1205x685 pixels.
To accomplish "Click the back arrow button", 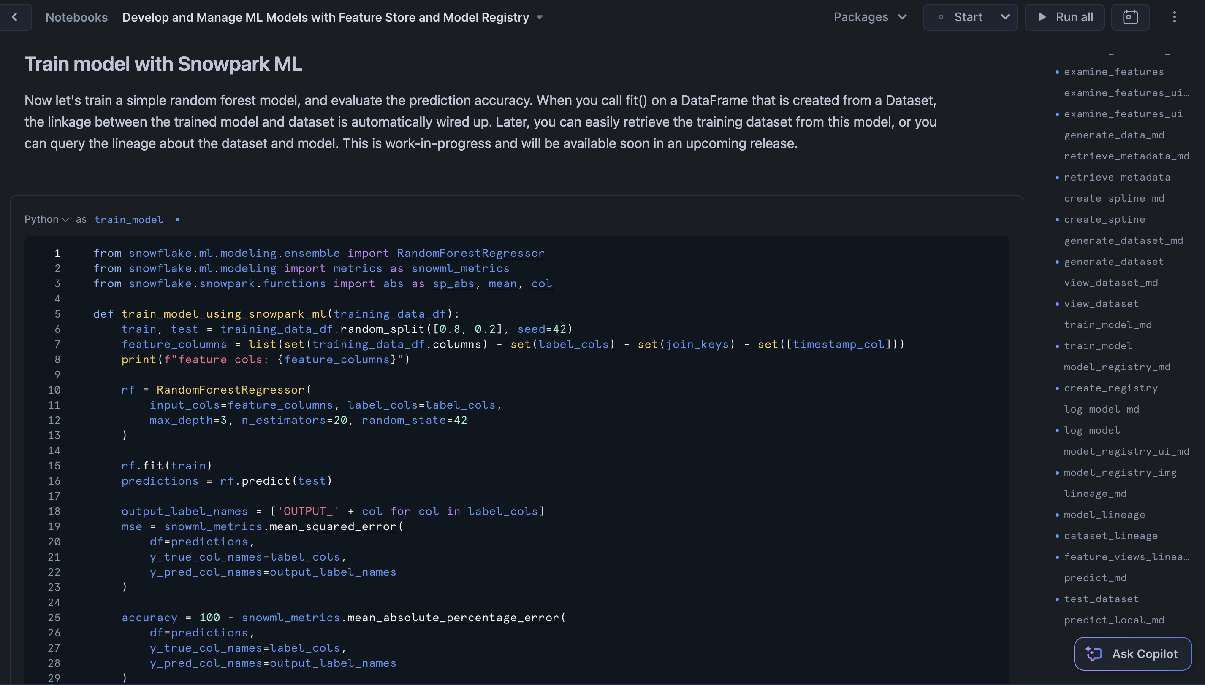I will (x=15, y=17).
